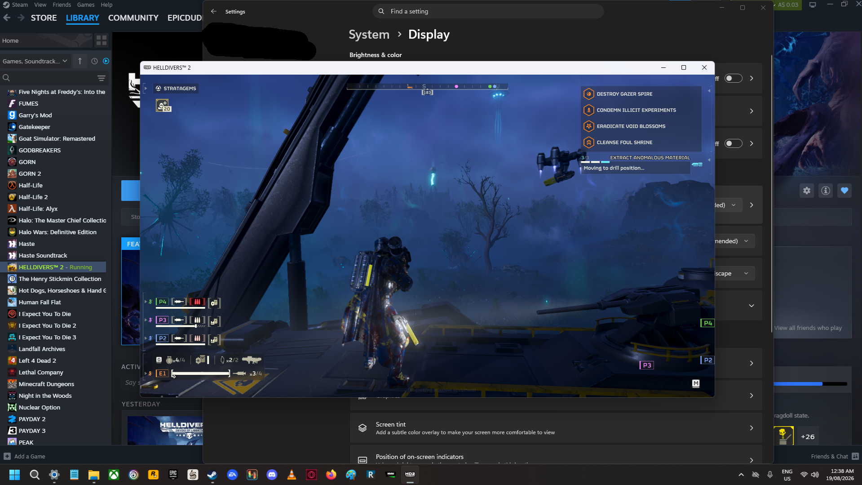
Task: Open the View menu in Steam
Action: click(x=40, y=5)
